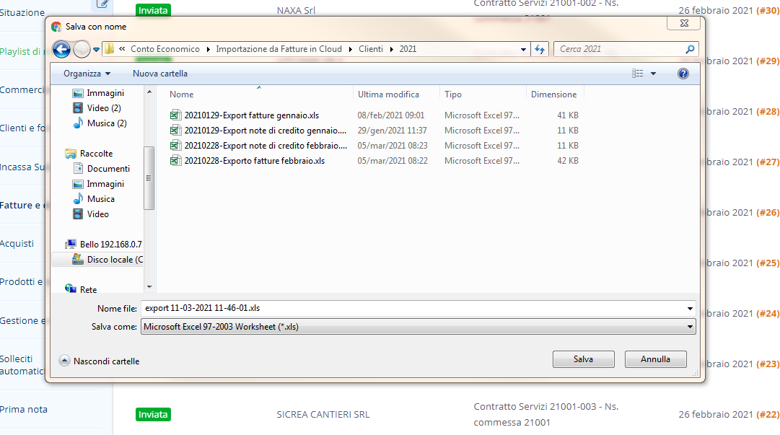780x435 pixels.
Task: Click the refresh icon beside address bar
Action: coord(540,49)
